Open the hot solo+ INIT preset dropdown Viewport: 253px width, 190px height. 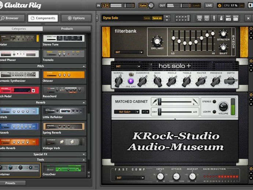pyautogui.click(x=128, y=66)
